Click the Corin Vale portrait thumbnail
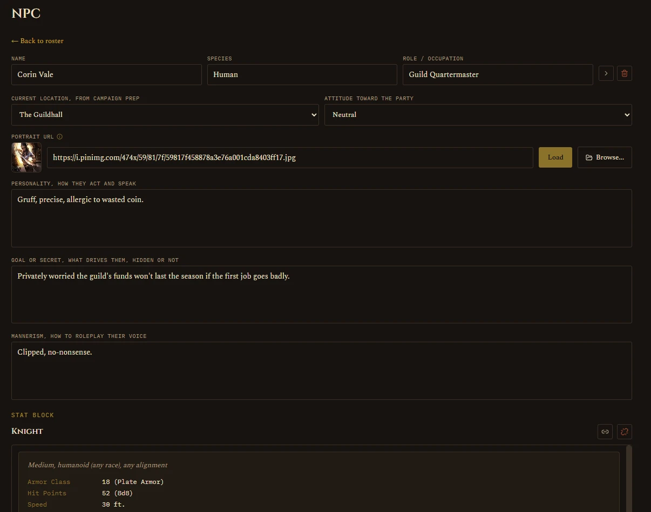Image resolution: width=651 pixels, height=512 pixels. (x=26, y=157)
